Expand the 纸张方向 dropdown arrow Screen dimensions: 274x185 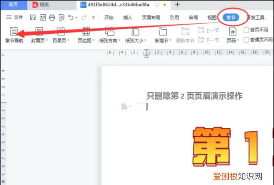(x=119, y=40)
